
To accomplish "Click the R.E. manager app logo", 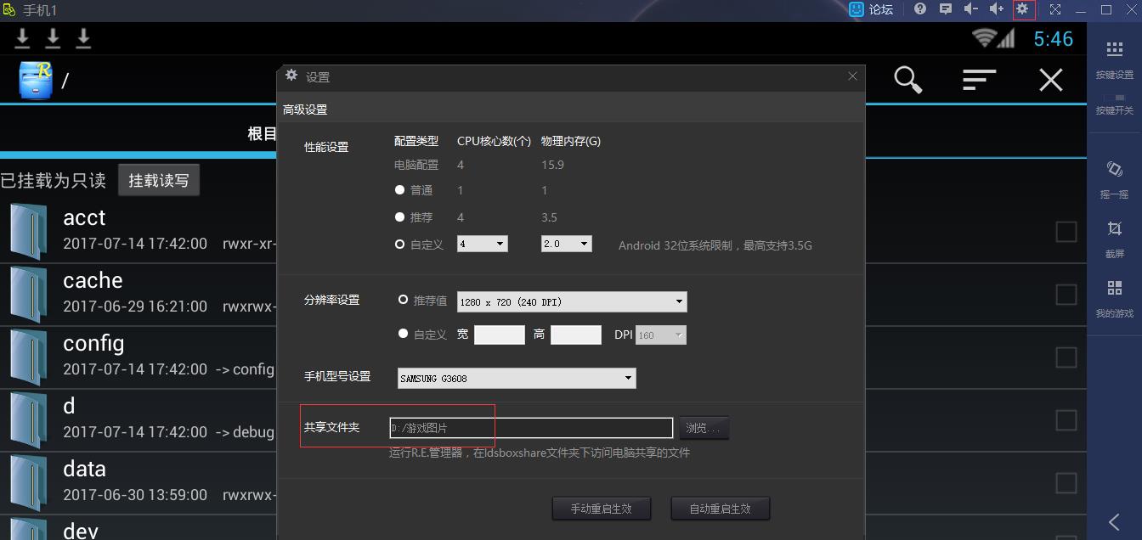I will pyautogui.click(x=36, y=80).
